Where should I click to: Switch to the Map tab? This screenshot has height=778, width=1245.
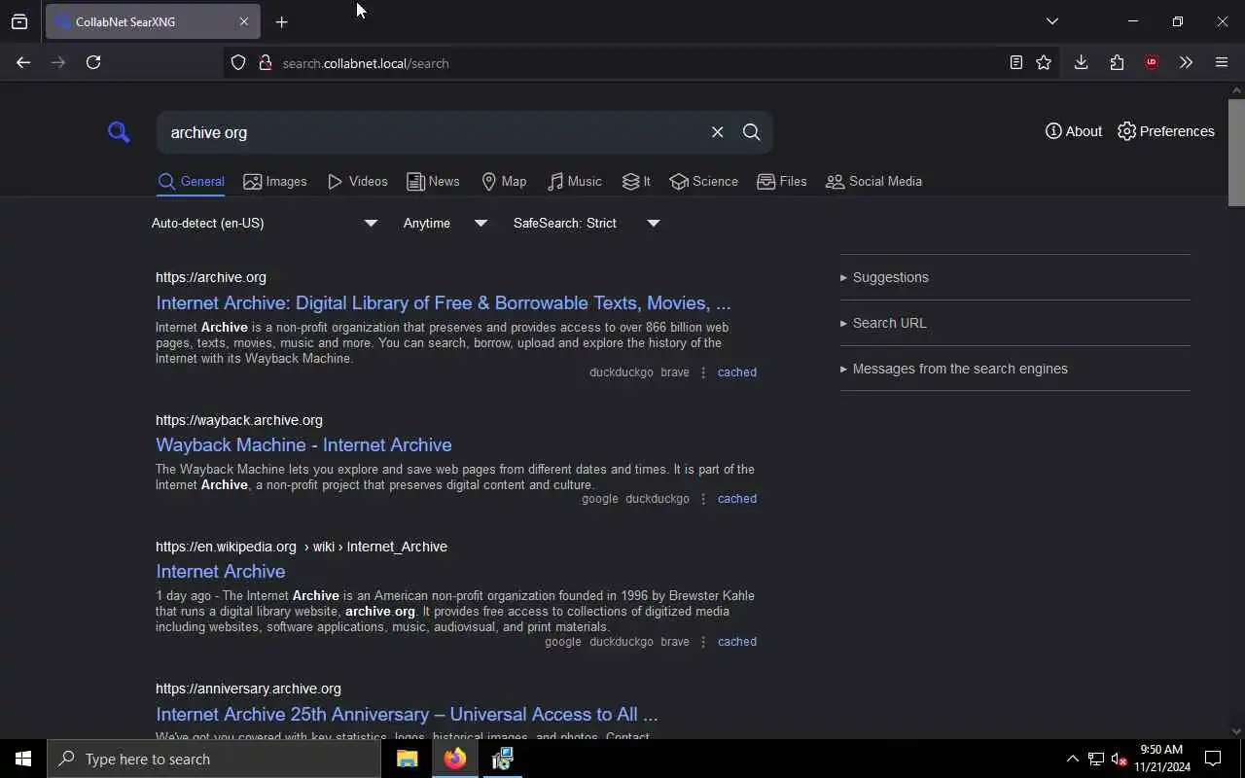click(x=504, y=182)
